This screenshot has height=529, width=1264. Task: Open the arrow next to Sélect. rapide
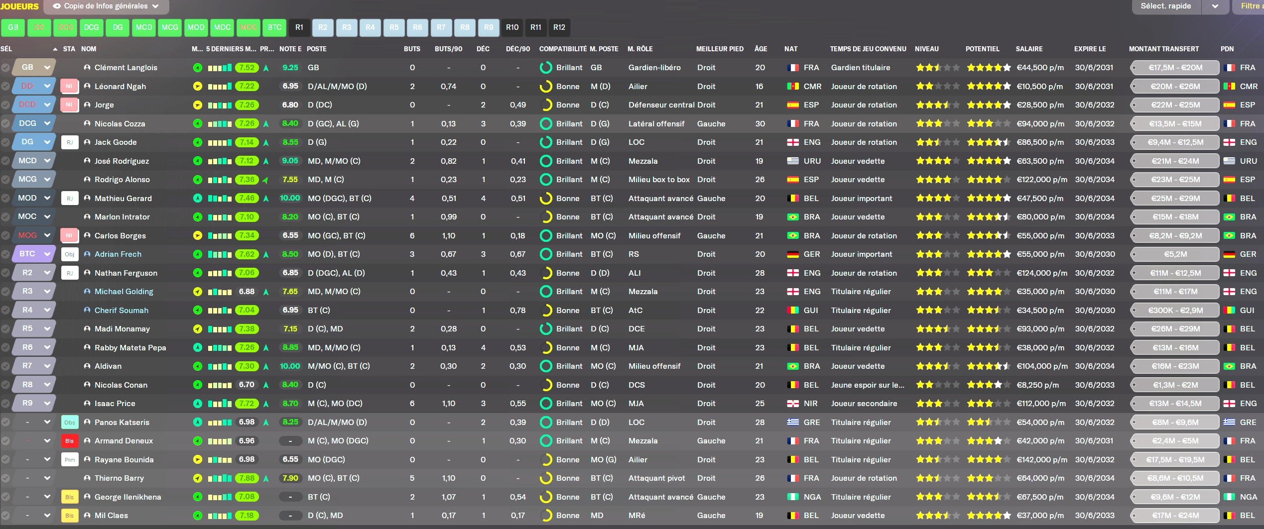[1215, 6]
